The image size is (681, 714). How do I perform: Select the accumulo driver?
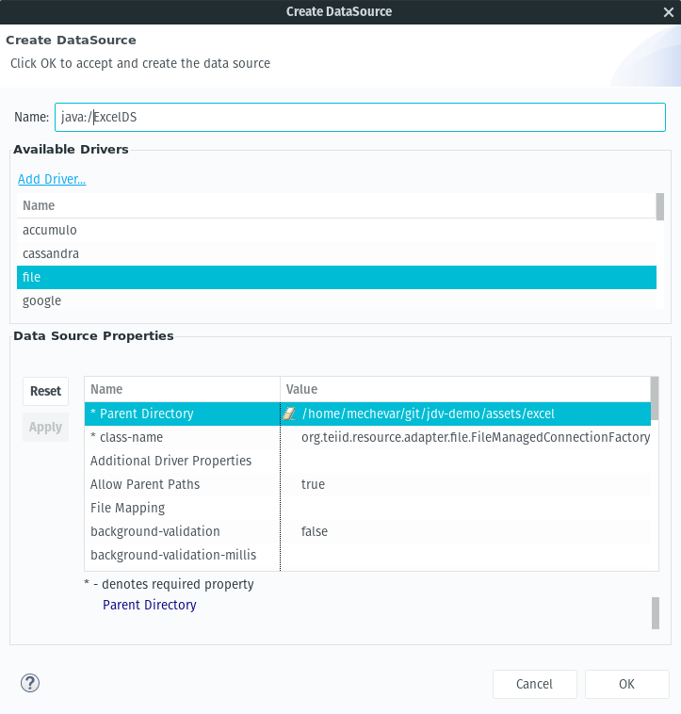[x=336, y=230]
